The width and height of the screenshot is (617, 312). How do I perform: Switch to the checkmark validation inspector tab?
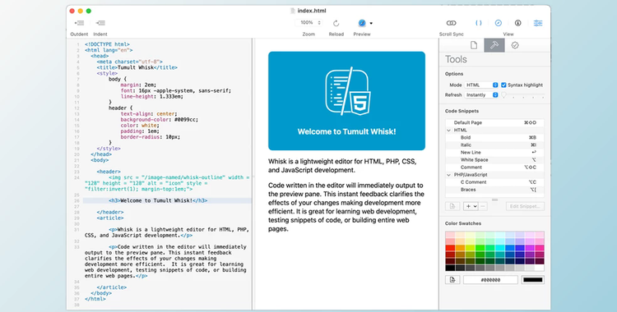(515, 45)
